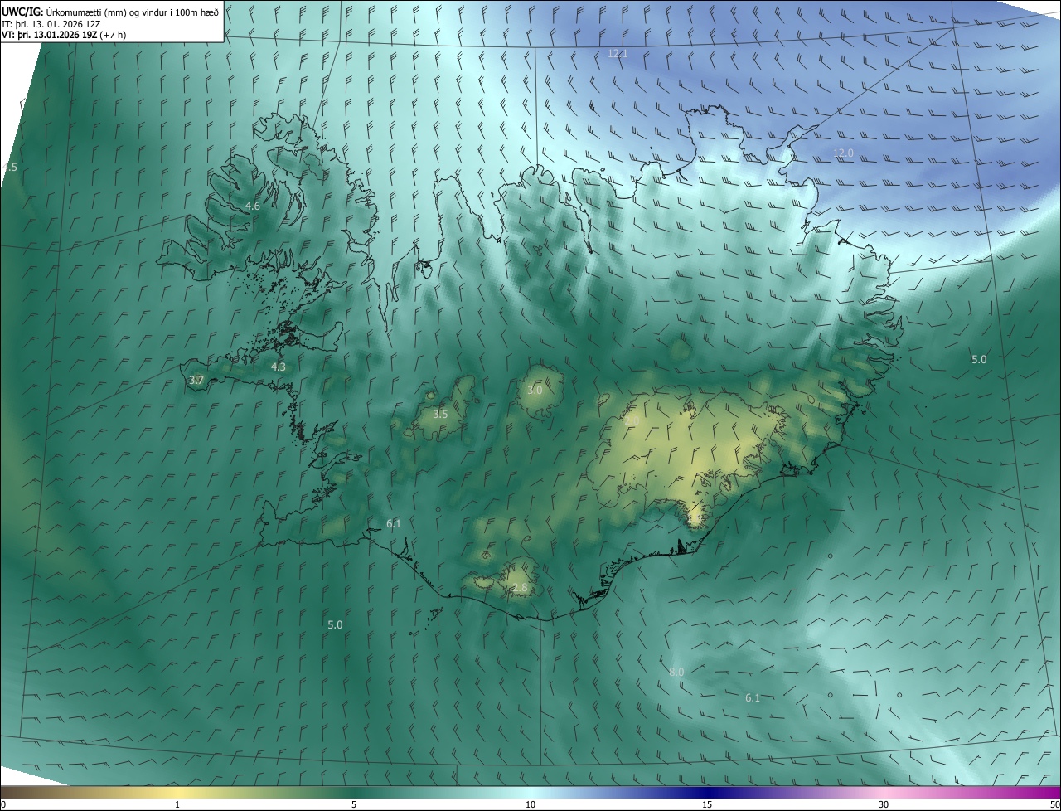Click the legend tick label '0'
The width and height of the screenshot is (1061, 811).
pos(3,804)
